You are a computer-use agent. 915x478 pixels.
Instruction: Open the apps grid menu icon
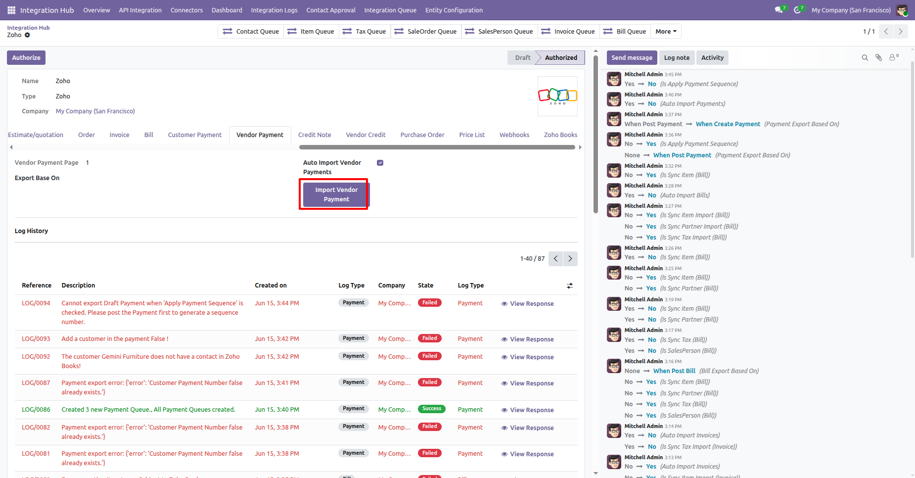point(11,10)
